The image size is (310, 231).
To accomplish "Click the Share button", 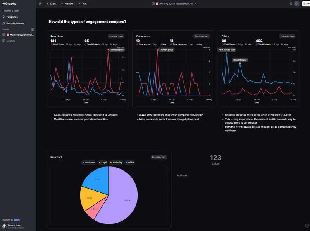I will [306, 3].
